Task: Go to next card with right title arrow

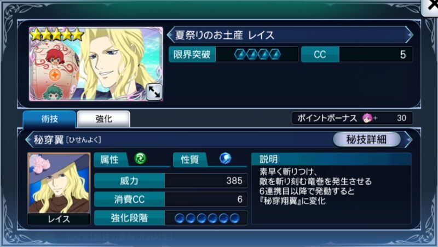Action: 410,35
